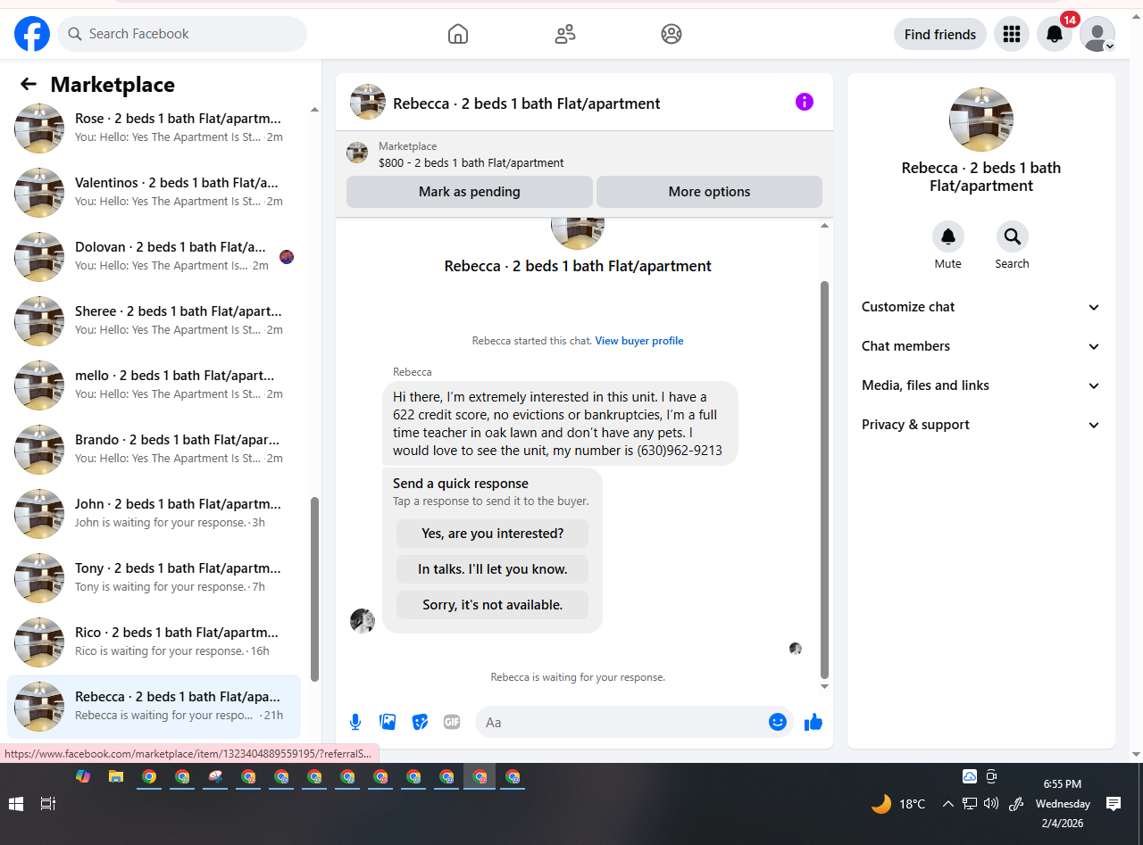Open the taskbar clock showing 6:55 PM
The width and height of the screenshot is (1143, 845).
1063,803
